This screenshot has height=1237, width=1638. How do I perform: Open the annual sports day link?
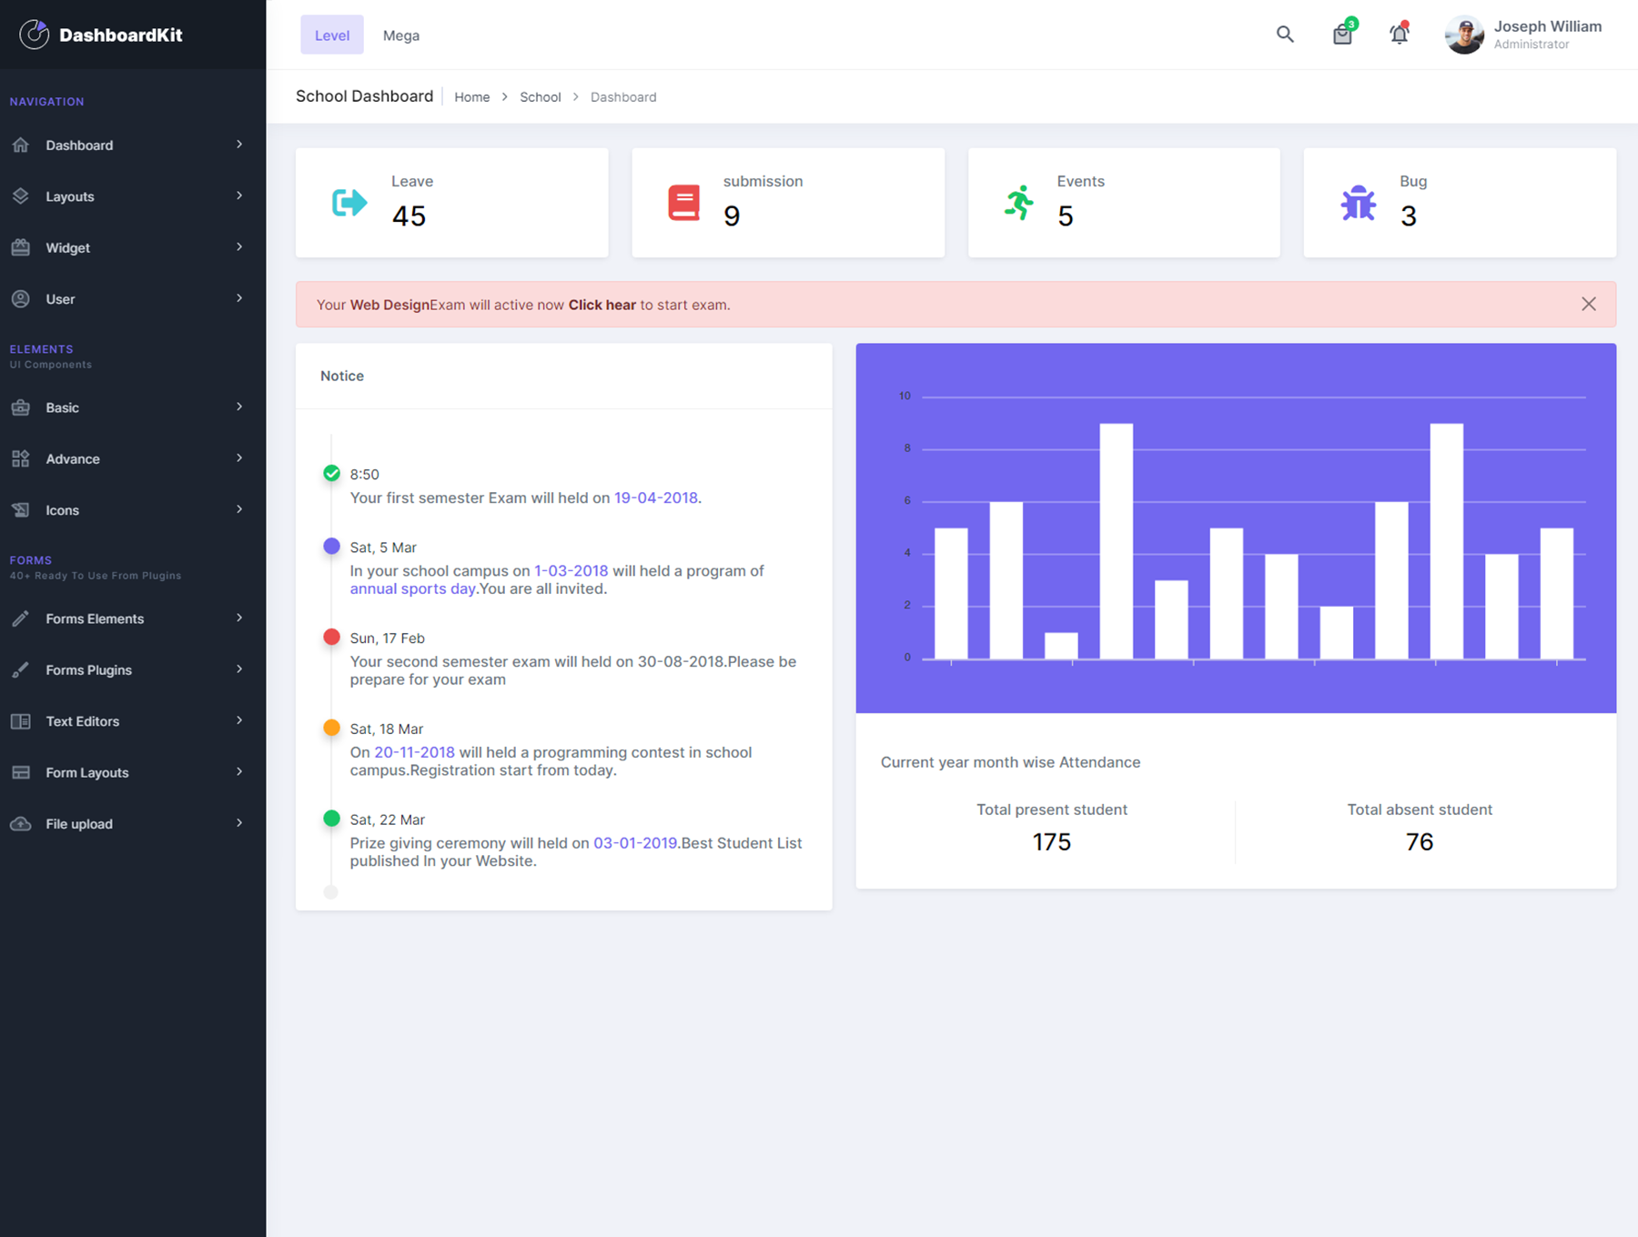tap(413, 588)
